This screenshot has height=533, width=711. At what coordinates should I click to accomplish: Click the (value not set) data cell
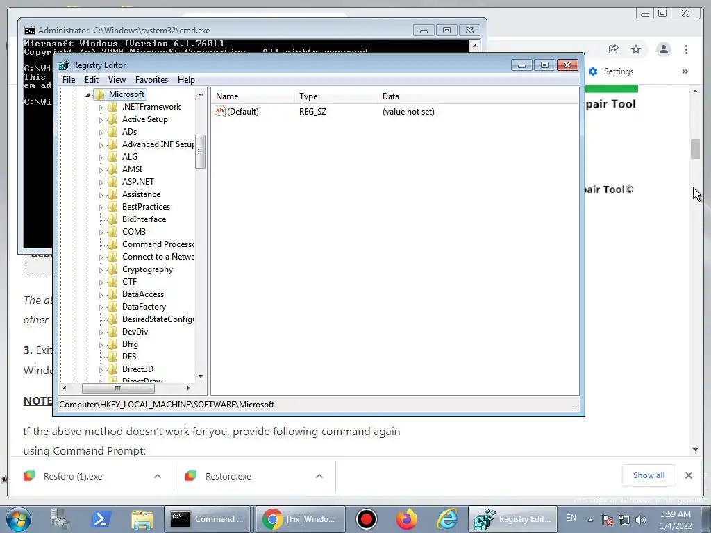coord(408,112)
